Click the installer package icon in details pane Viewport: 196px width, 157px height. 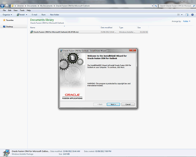tap(6, 153)
